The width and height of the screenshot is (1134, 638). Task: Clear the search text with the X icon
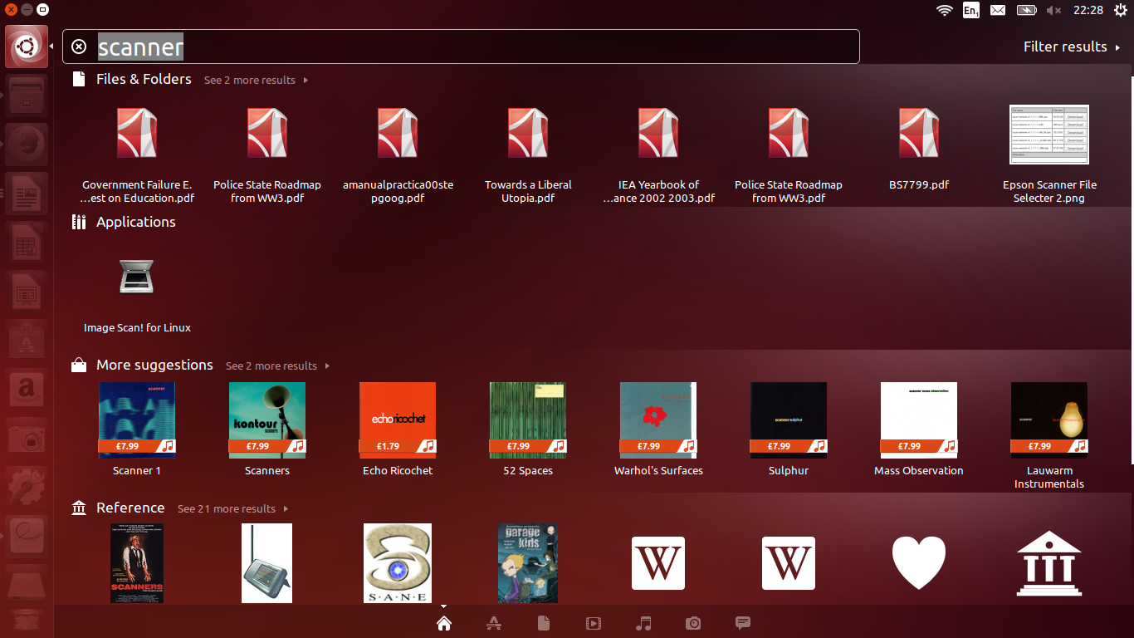[79, 47]
